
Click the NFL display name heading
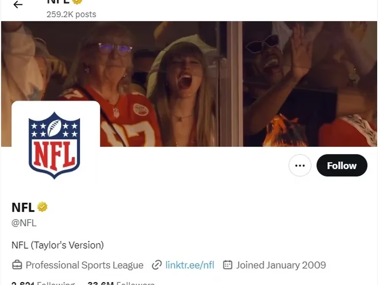23,207
